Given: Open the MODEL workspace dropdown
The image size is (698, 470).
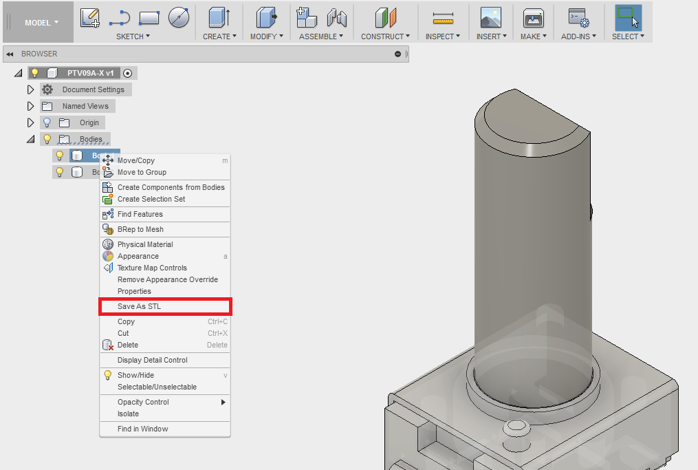Looking at the screenshot, I should pos(38,22).
